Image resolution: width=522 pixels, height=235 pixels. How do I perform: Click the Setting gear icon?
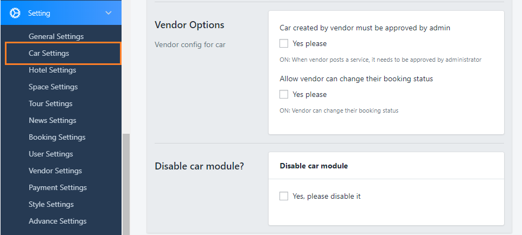click(15, 12)
